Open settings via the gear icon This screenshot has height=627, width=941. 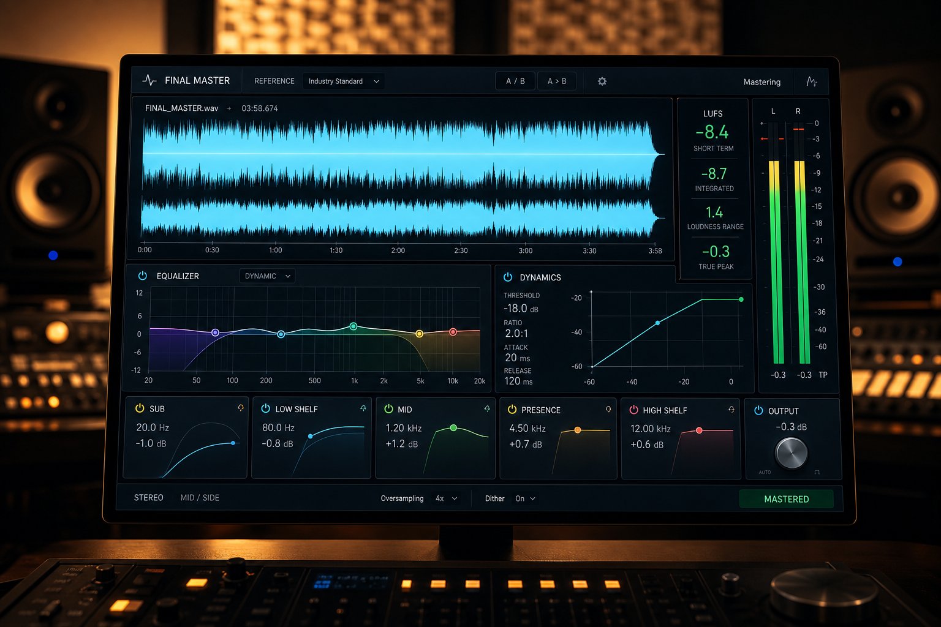coord(602,81)
